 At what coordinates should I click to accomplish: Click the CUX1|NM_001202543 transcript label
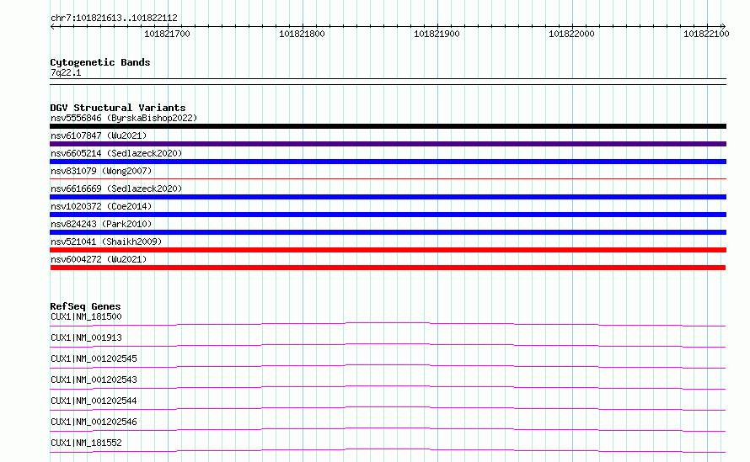point(94,380)
